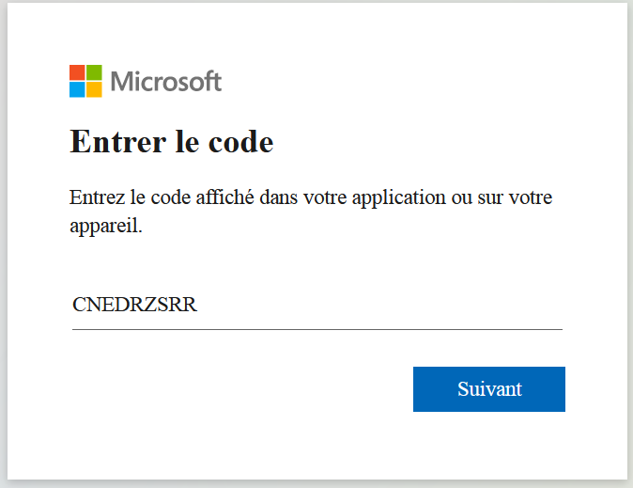Click the word "appareil." in the description
The height and width of the screenshot is (488, 633).
(x=106, y=227)
